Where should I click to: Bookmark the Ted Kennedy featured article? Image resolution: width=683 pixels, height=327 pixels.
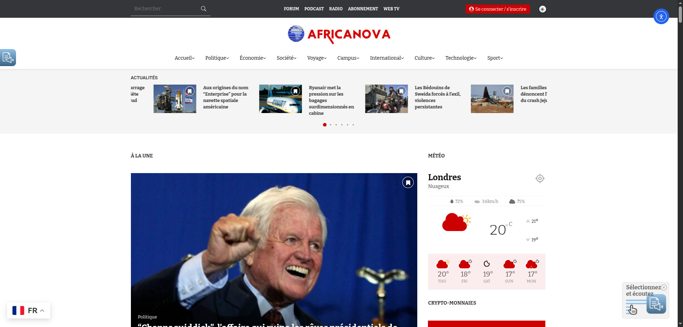[x=408, y=182]
